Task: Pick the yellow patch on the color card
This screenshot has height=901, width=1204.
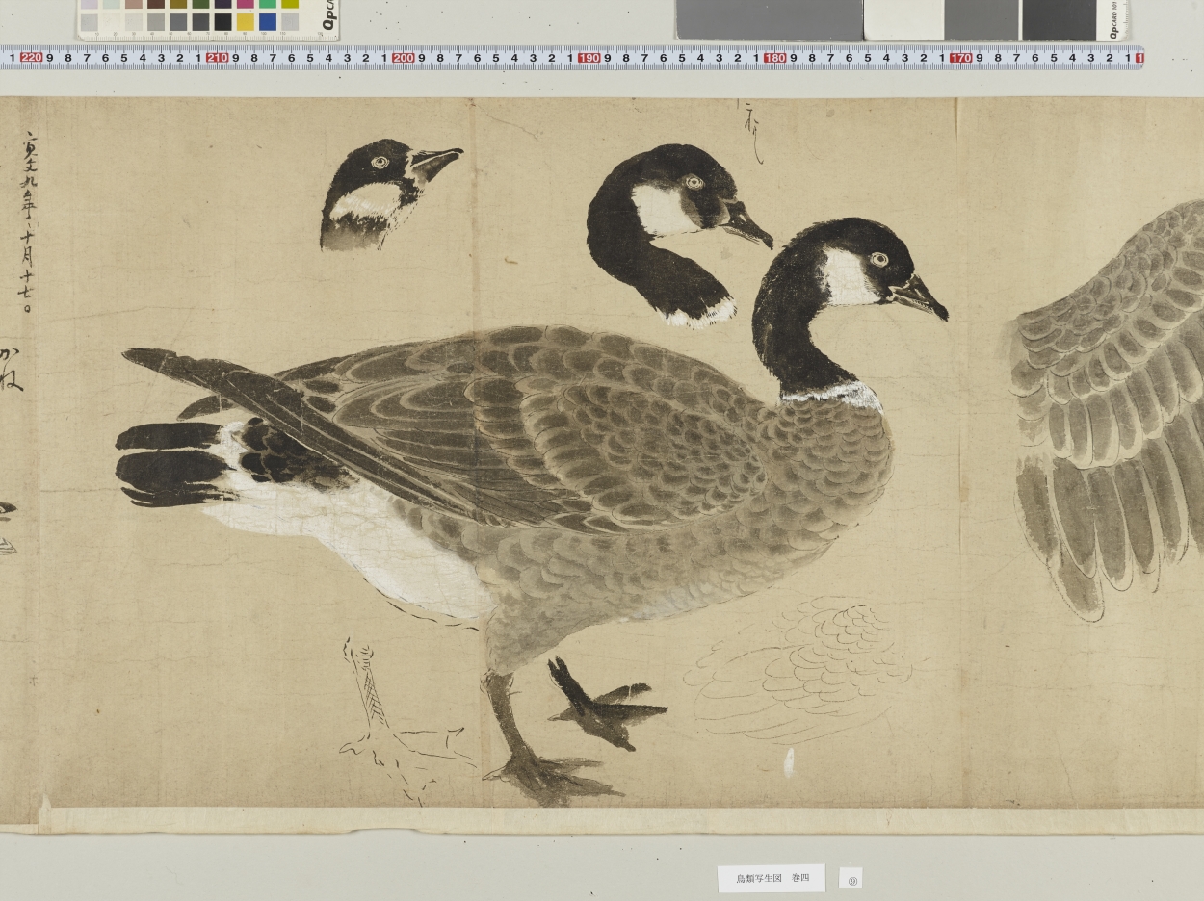Action: [245, 21]
